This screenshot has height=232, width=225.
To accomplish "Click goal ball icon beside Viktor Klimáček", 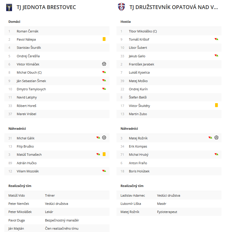I will click(x=104, y=64).
